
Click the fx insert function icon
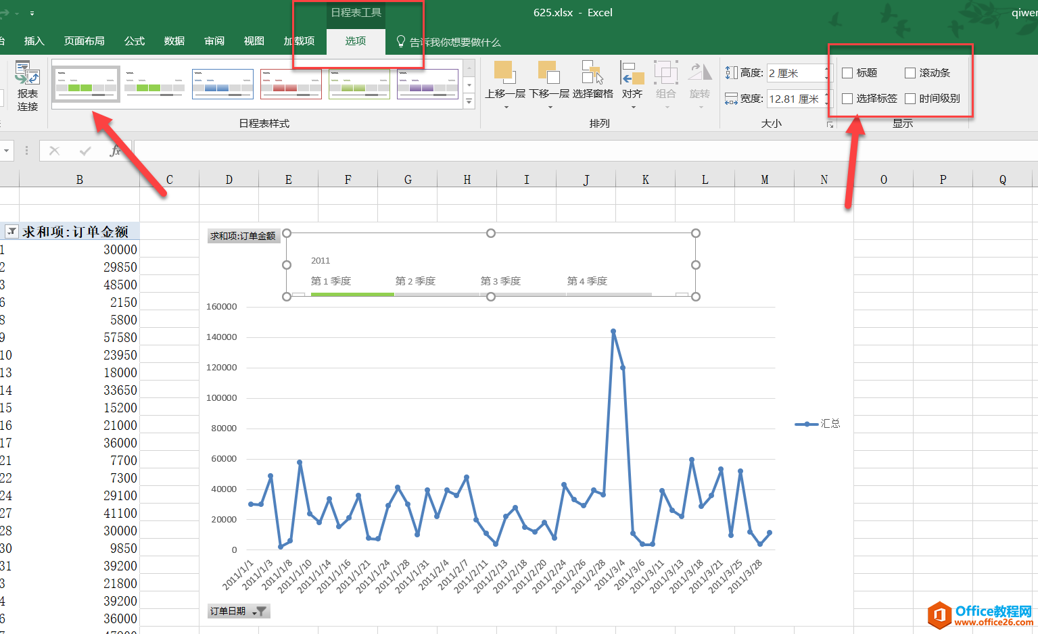[x=116, y=151]
